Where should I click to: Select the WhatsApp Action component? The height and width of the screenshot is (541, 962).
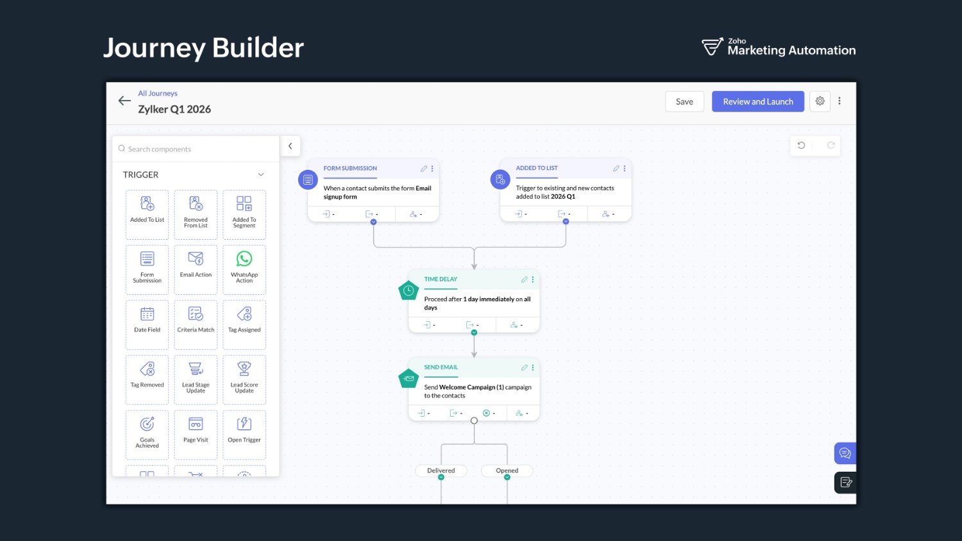tap(244, 269)
